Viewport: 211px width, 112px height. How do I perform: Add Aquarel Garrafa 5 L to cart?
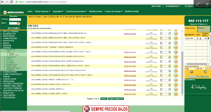pyautogui.click(x=176, y=90)
